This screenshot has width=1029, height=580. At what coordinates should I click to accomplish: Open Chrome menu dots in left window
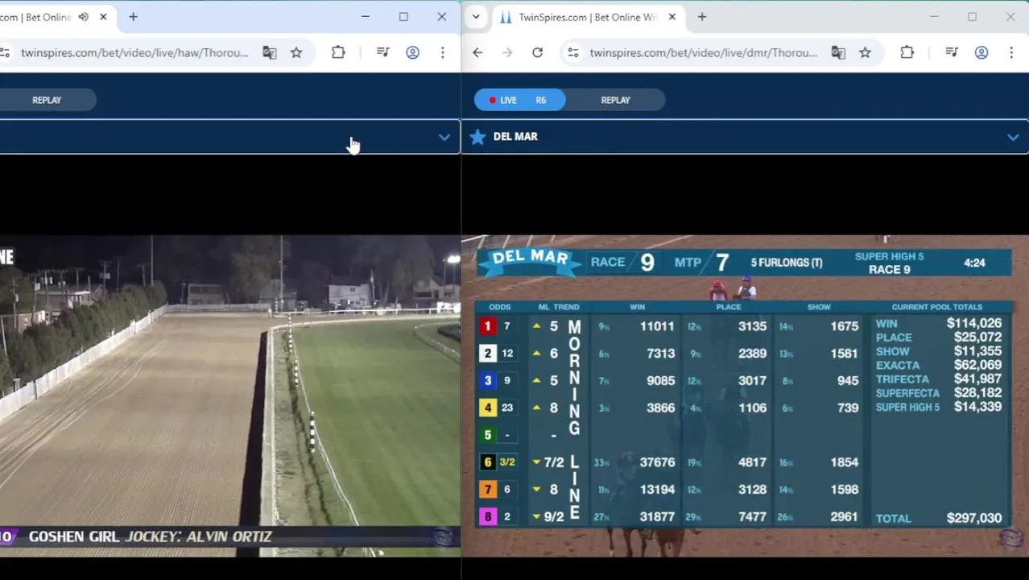coord(442,52)
